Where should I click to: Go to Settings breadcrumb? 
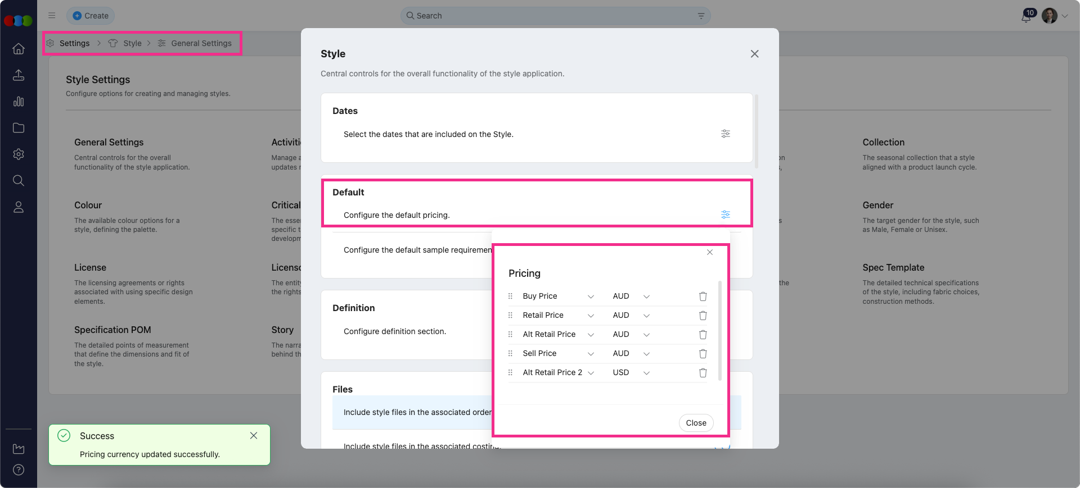(x=74, y=43)
